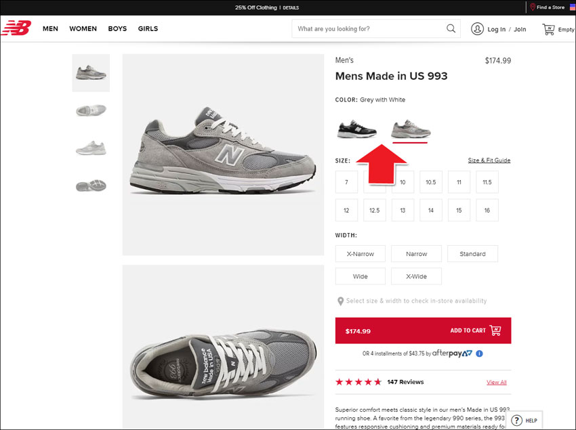Click the Log In link
Viewport: 576px width, 430px height.
coord(496,29)
